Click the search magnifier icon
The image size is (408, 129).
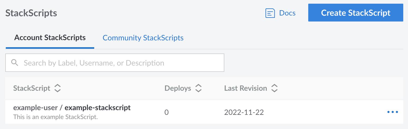point(15,63)
